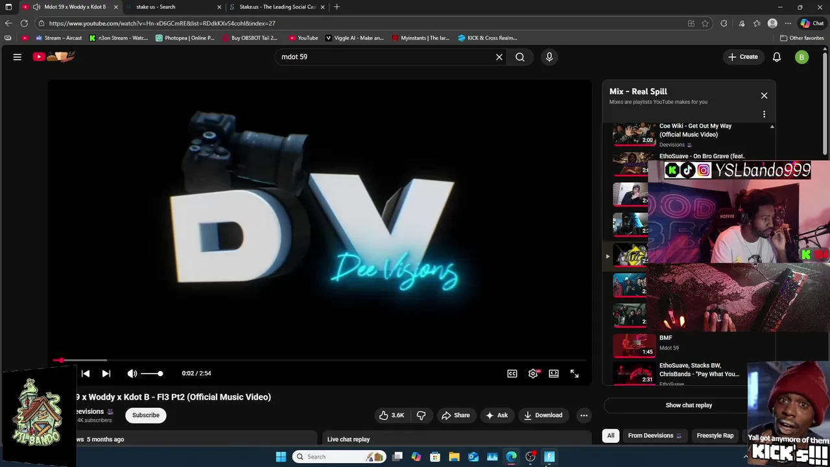Select the 'All' filter chip
Viewport: 830px width, 467px height.
[610, 436]
